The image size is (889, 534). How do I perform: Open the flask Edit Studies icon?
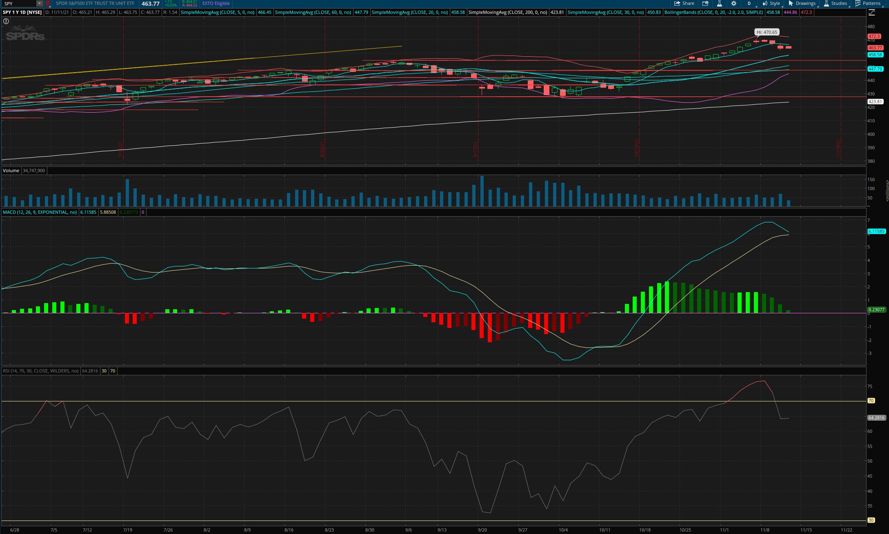pyautogui.click(x=719, y=3)
